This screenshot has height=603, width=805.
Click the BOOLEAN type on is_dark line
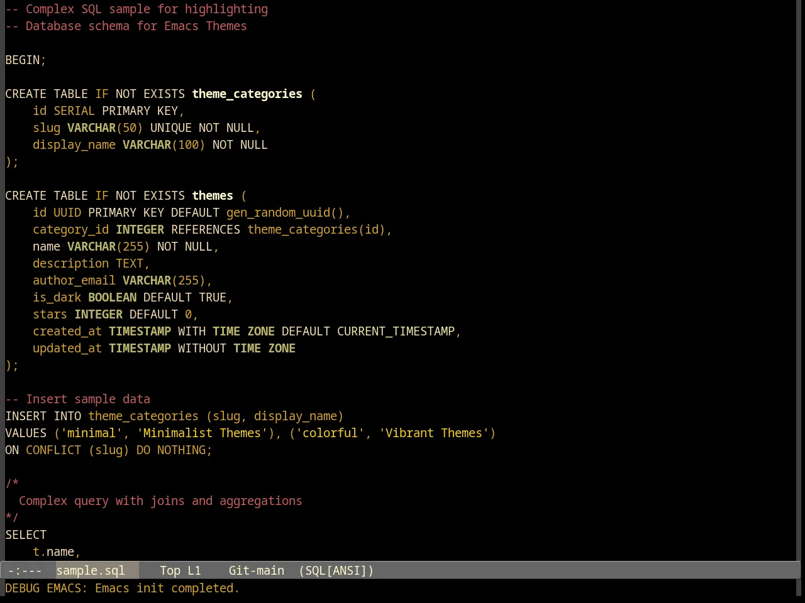(112, 297)
